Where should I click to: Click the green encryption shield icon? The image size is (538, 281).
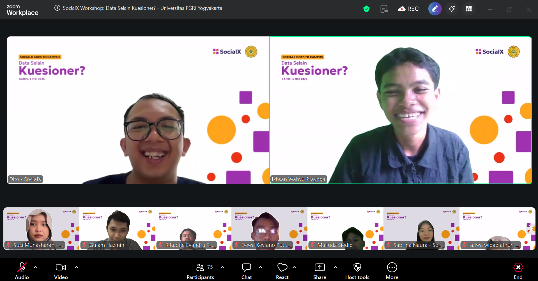(x=366, y=9)
